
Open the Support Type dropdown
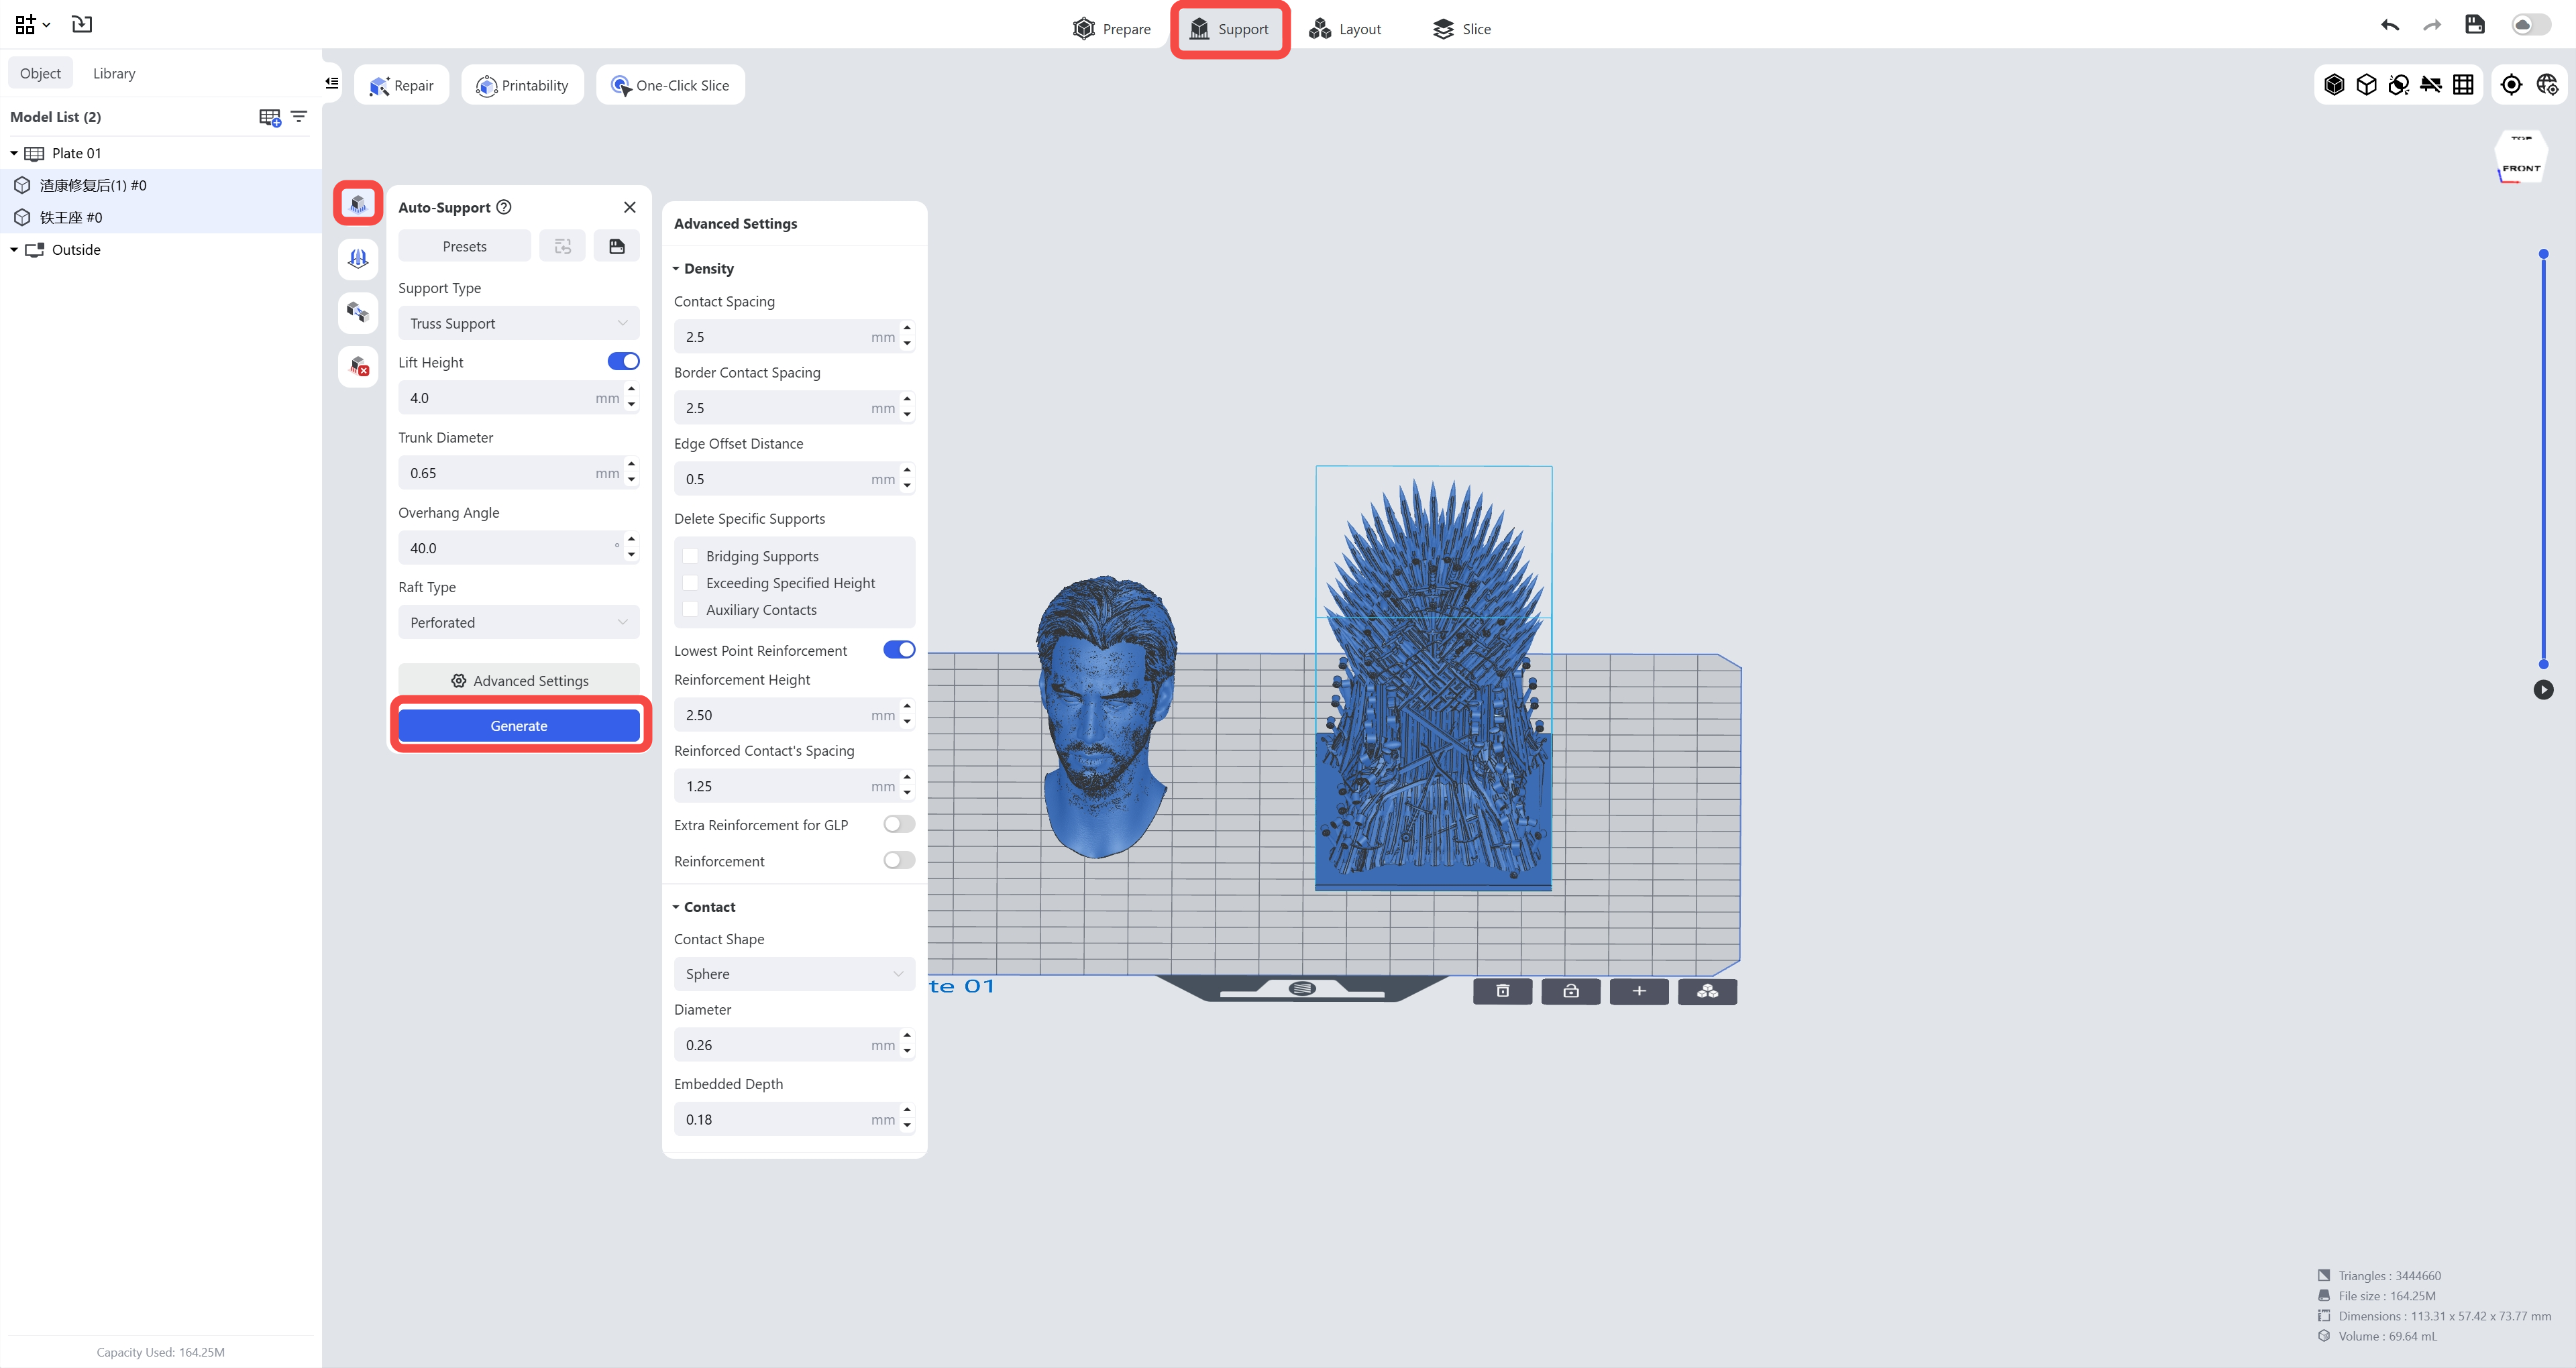pos(519,323)
